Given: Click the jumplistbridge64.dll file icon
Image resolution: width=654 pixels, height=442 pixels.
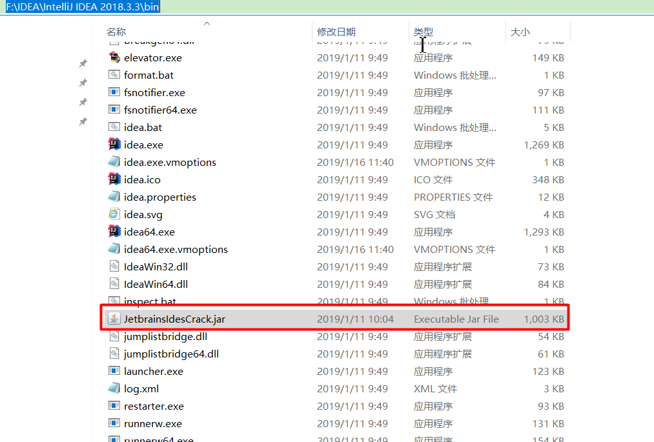Looking at the screenshot, I should (x=114, y=354).
